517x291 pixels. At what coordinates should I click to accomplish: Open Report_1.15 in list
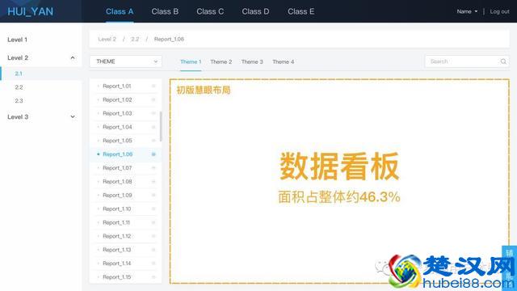pyautogui.click(x=116, y=277)
